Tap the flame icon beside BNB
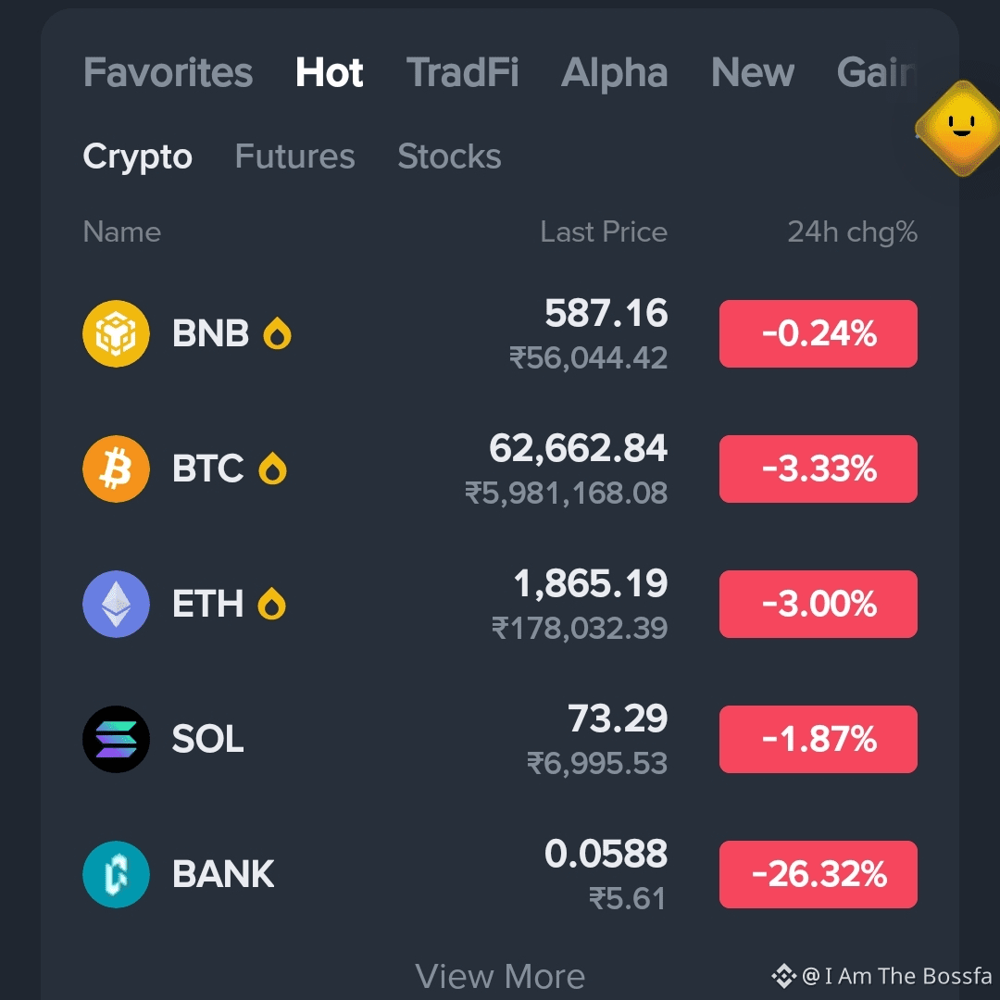The width and height of the screenshot is (1000, 1000). point(278,333)
